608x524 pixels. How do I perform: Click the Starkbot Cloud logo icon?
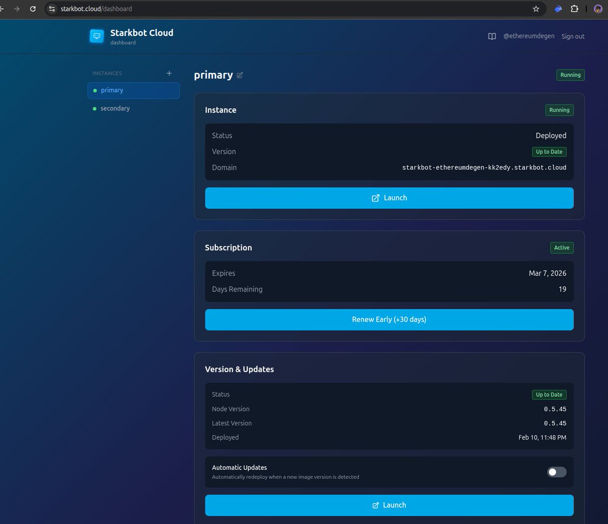click(96, 36)
